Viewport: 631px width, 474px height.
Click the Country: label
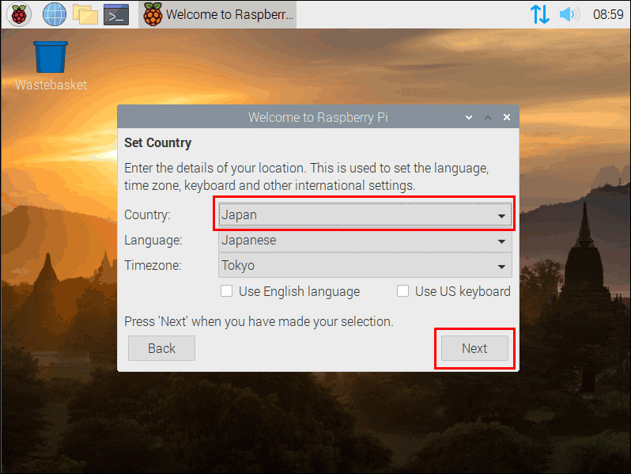147,214
